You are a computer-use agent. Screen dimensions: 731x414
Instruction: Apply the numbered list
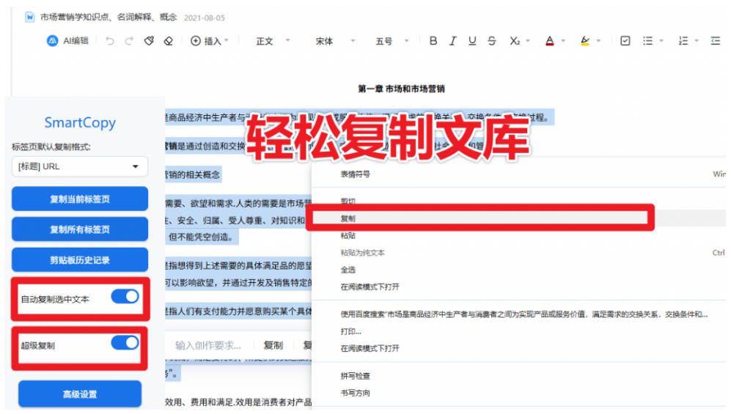(x=683, y=41)
